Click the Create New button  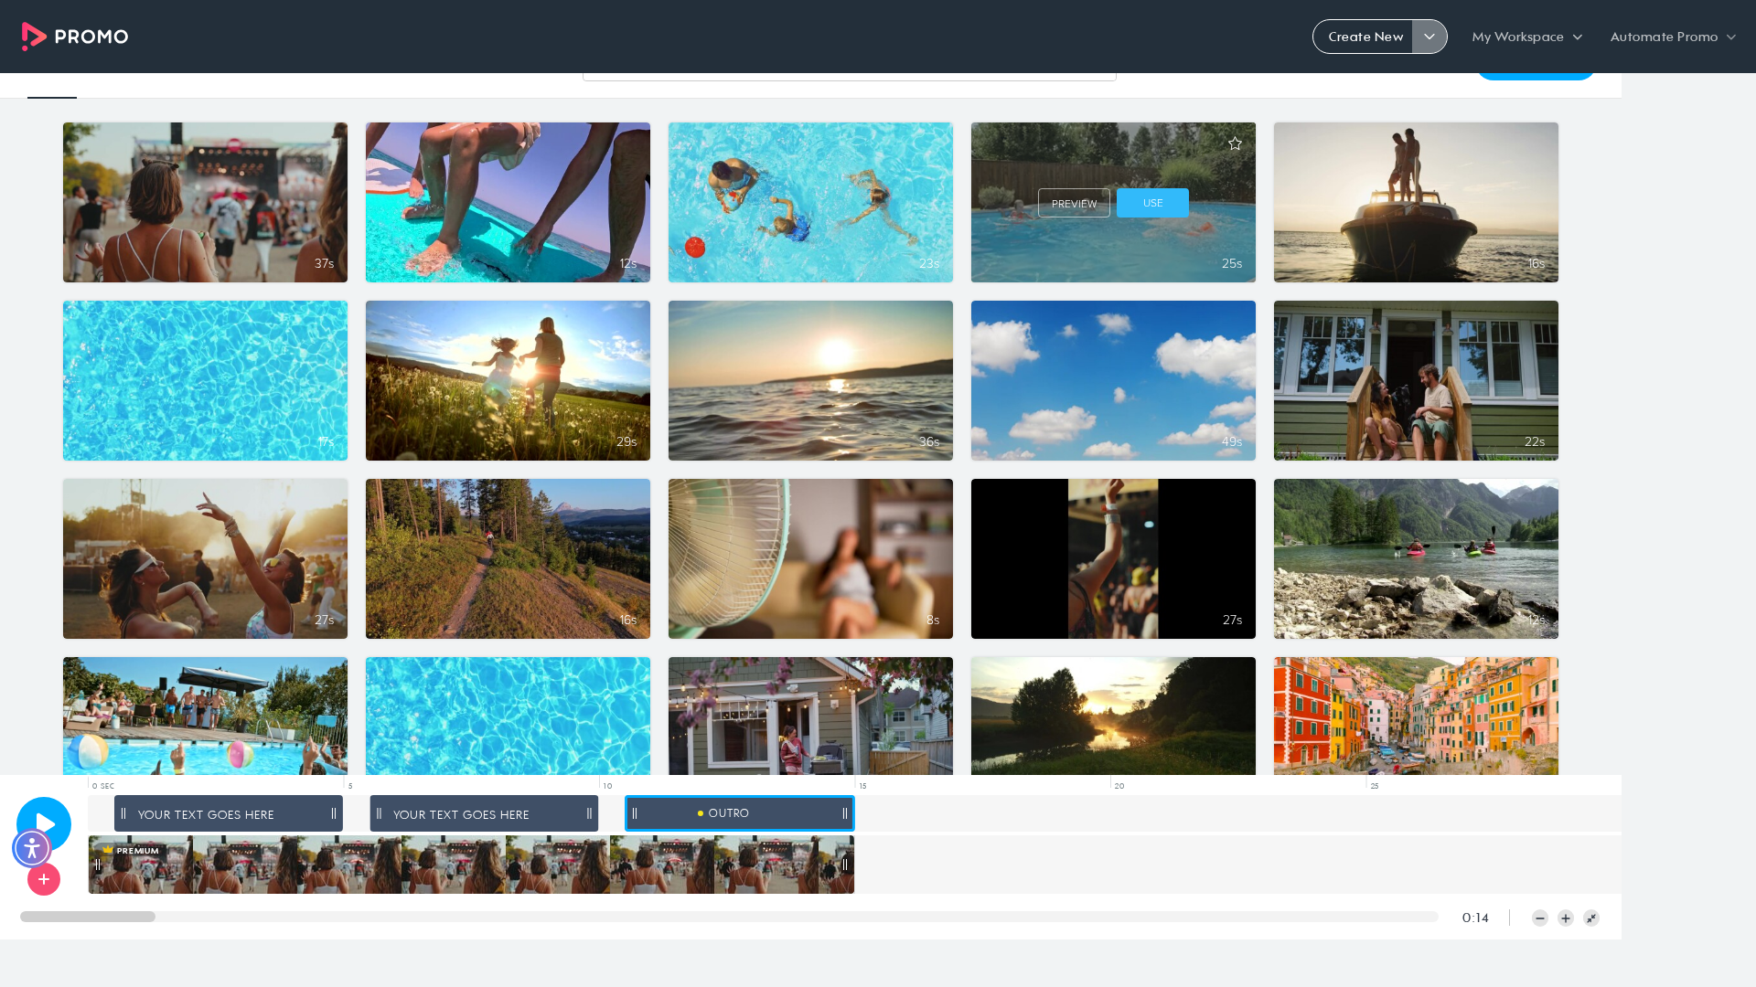pyautogui.click(x=1365, y=37)
